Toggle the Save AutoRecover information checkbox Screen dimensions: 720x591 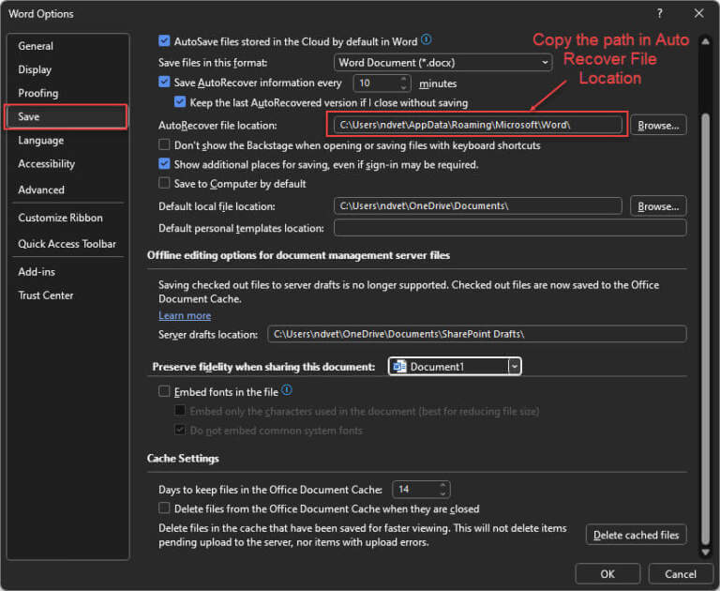(x=164, y=82)
